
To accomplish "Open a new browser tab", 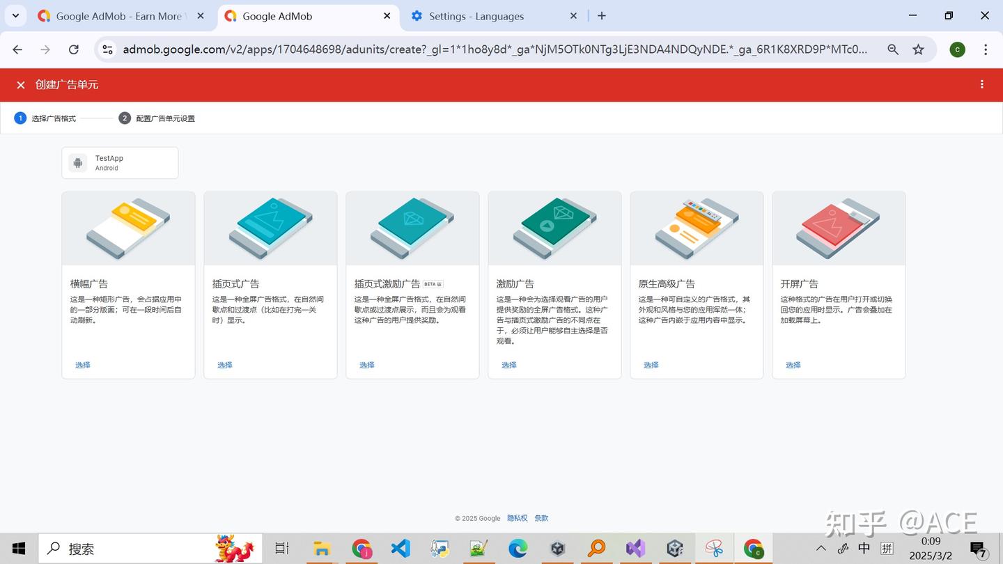I will (602, 15).
